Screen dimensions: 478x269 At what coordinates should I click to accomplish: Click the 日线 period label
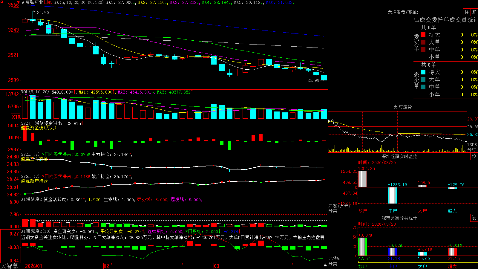[48, 2]
